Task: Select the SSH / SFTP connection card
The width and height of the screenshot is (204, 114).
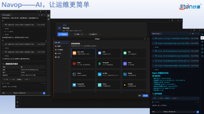Action: (83, 53)
